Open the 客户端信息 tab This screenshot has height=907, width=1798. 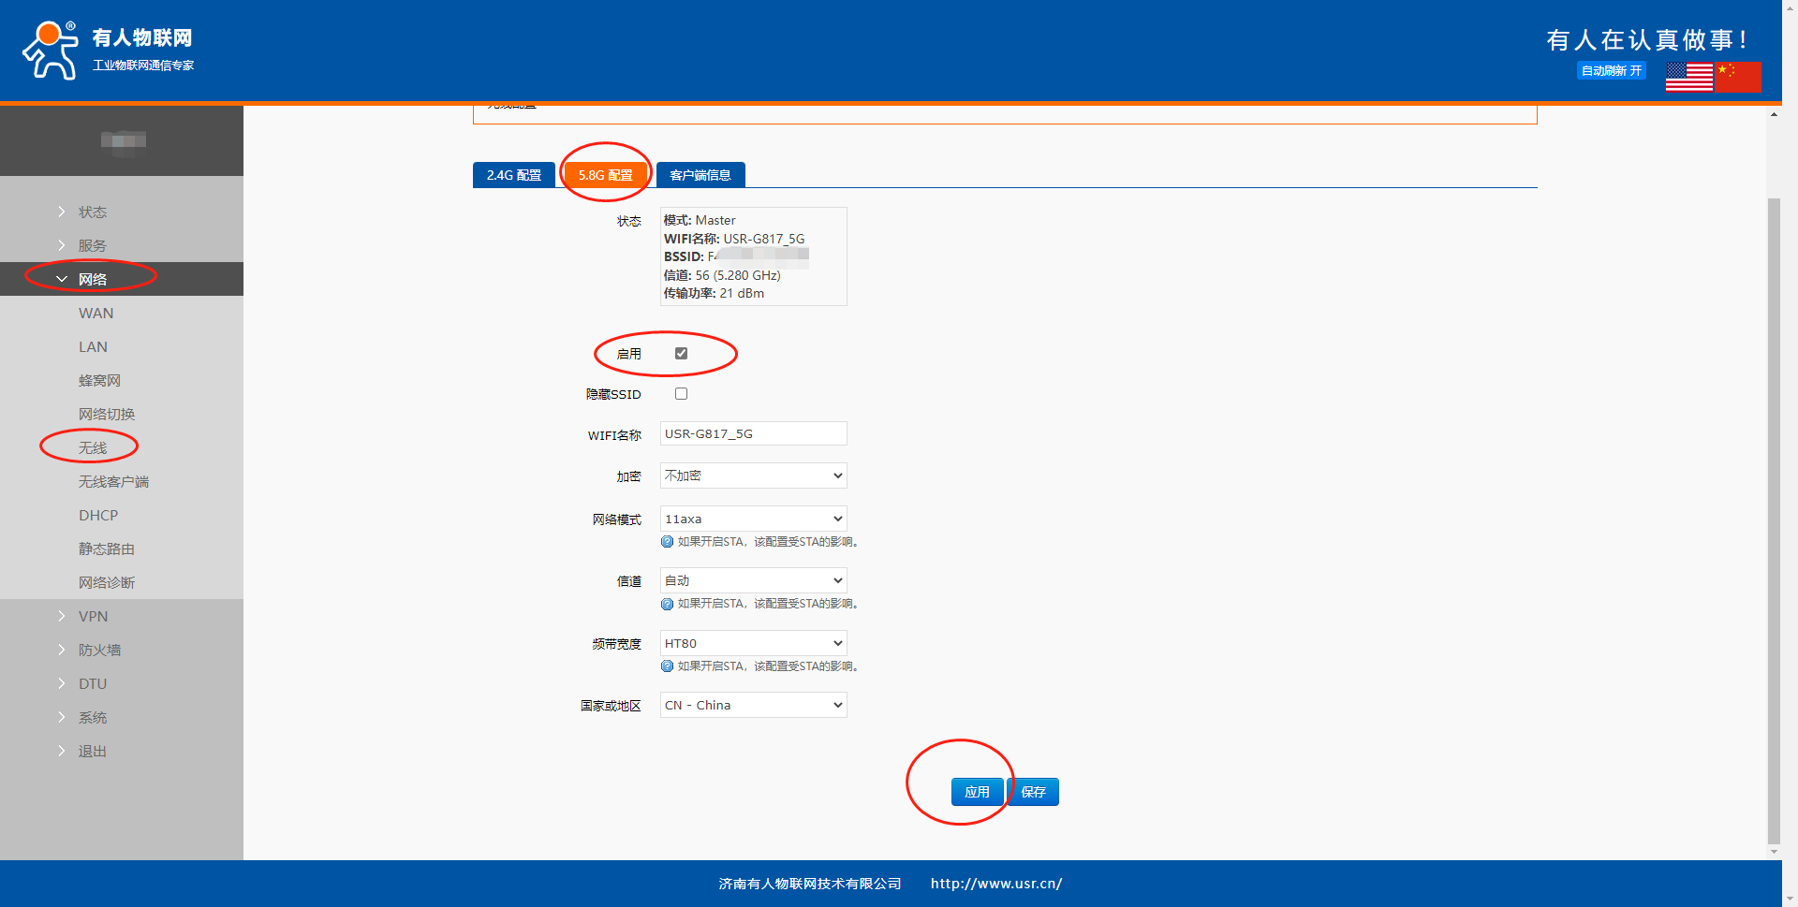(x=700, y=175)
